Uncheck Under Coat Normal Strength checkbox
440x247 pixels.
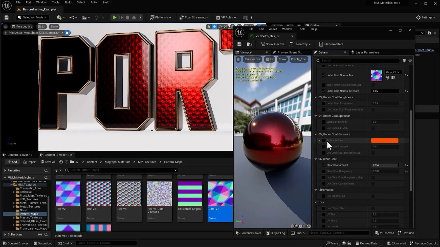click(x=324, y=91)
